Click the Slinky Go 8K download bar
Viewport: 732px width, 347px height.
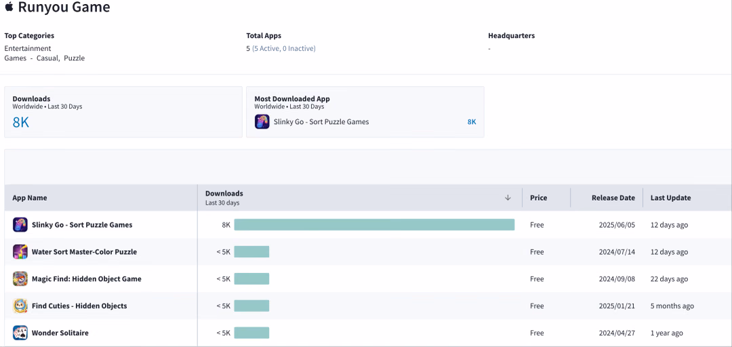click(374, 224)
